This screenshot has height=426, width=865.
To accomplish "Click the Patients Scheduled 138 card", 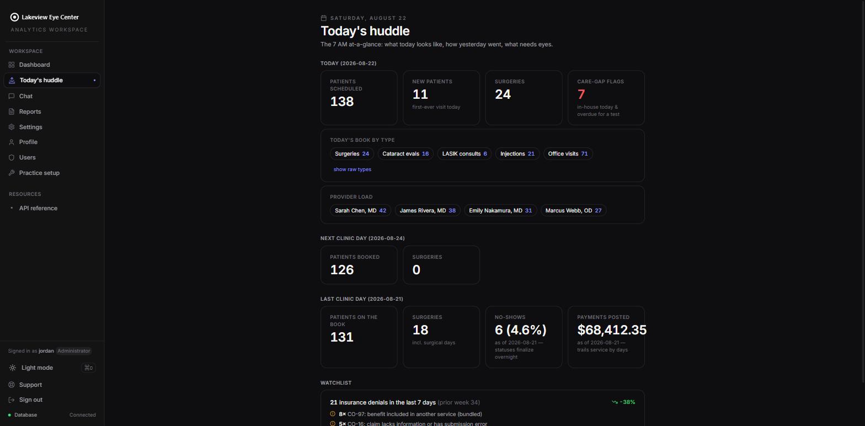I will (359, 98).
